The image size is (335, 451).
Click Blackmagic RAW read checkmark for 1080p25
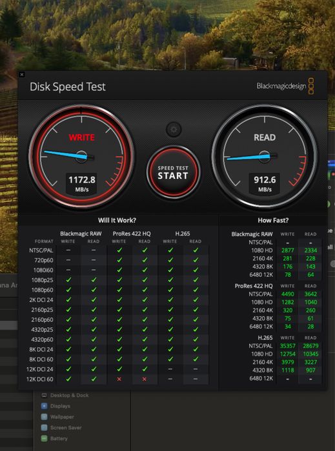click(94, 280)
